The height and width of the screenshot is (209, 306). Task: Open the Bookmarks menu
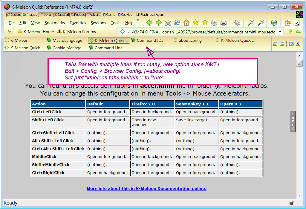pos(55,23)
